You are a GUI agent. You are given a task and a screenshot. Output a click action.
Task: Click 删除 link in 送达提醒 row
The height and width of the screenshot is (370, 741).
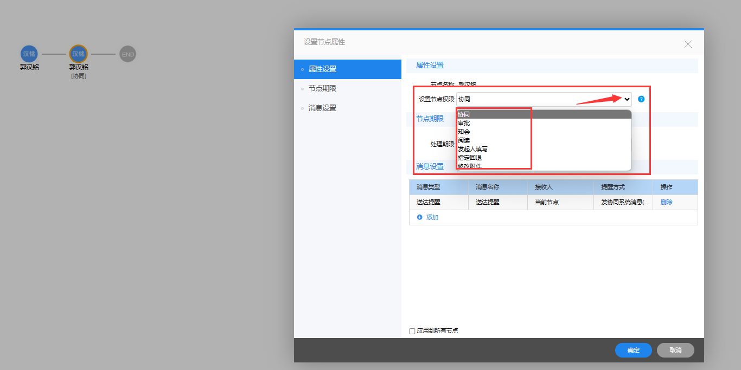(x=666, y=202)
